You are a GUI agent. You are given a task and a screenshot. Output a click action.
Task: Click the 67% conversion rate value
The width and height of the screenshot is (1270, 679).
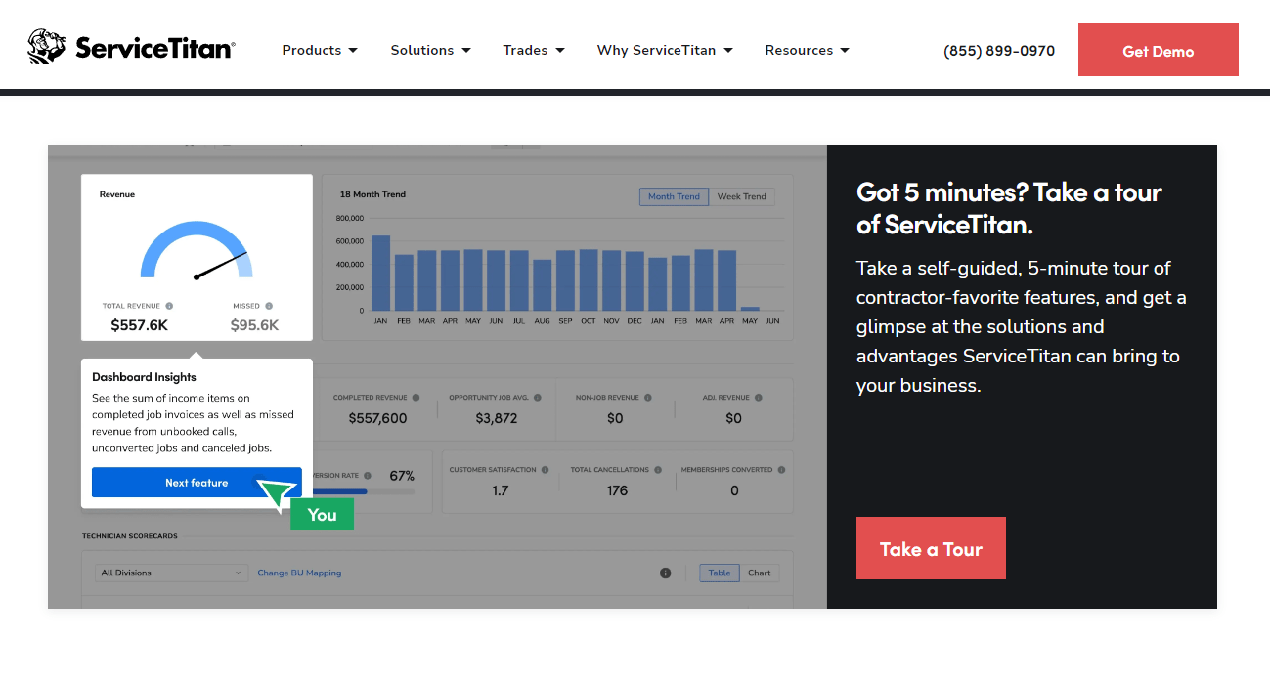tap(402, 476)
